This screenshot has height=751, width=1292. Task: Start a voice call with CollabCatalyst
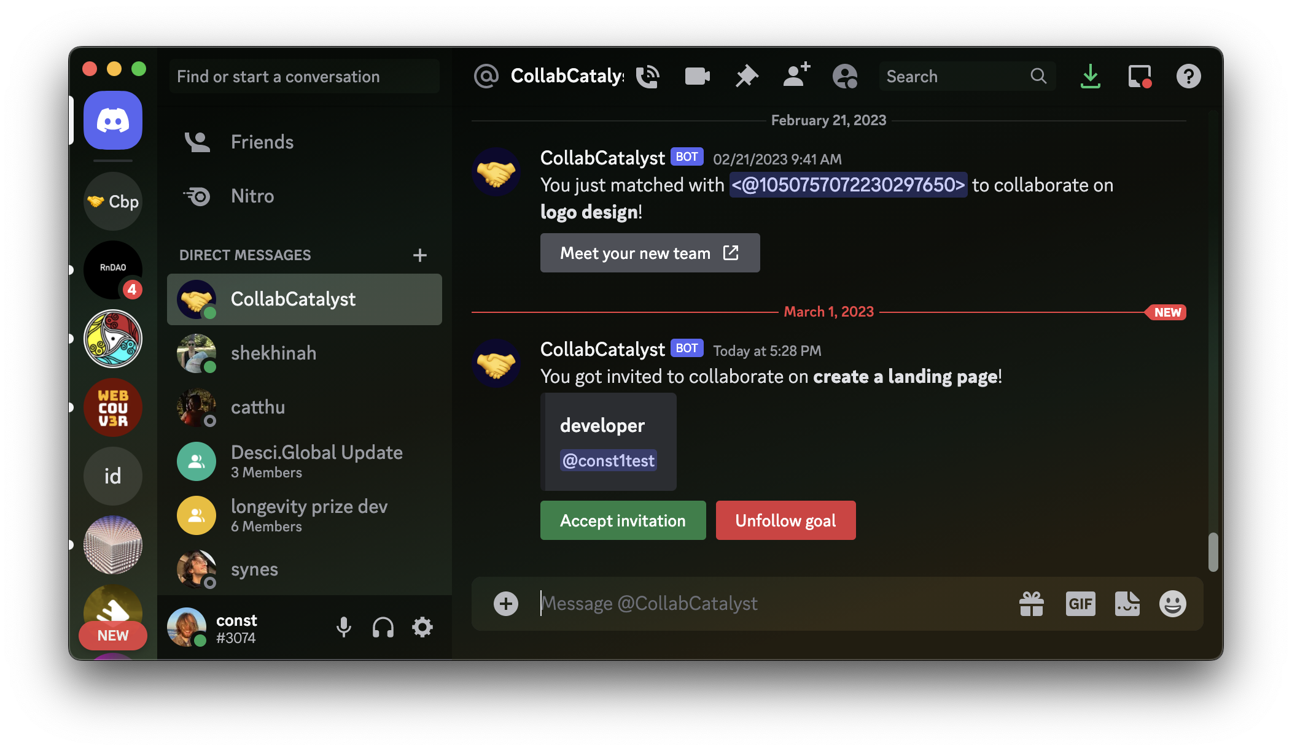coord(648,77)
